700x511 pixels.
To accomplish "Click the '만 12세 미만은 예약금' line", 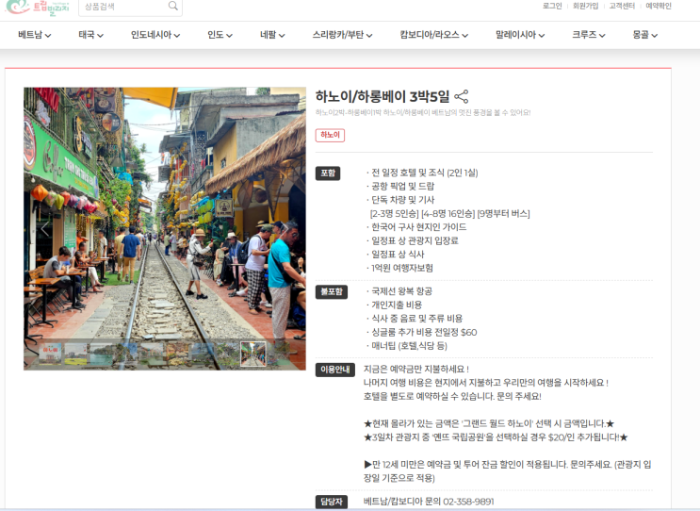I will point(507,471).
